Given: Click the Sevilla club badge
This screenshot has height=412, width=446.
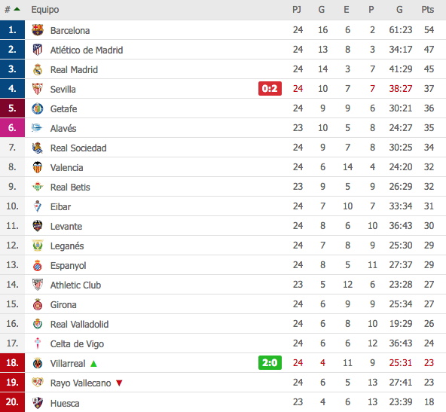Looking at the screenshot, I should pos(38,89).
